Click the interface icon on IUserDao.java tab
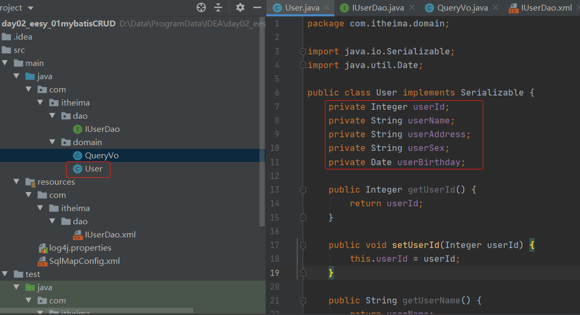 pos(344,8)
